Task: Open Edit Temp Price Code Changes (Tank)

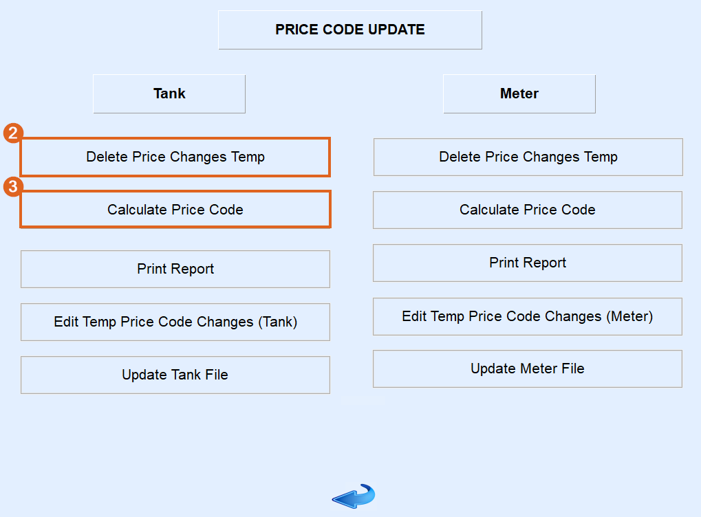Action: tap(175, 322)
